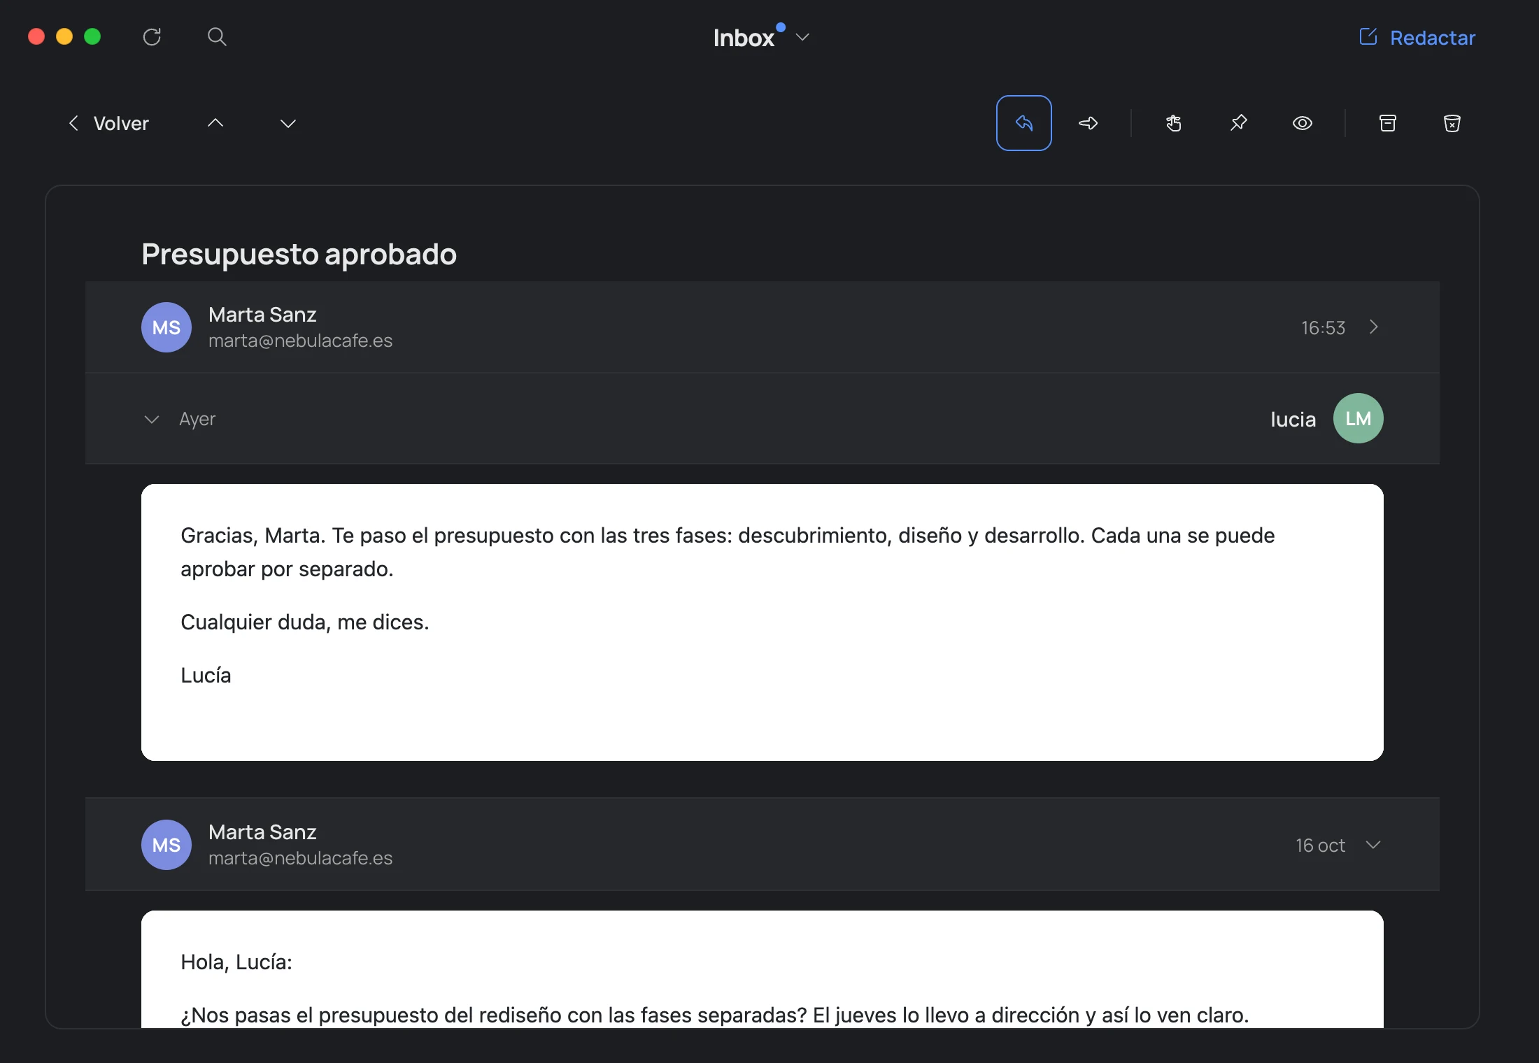Toggle read status with the eye icon
1539x1063 pixels.
click(1303, 123)
